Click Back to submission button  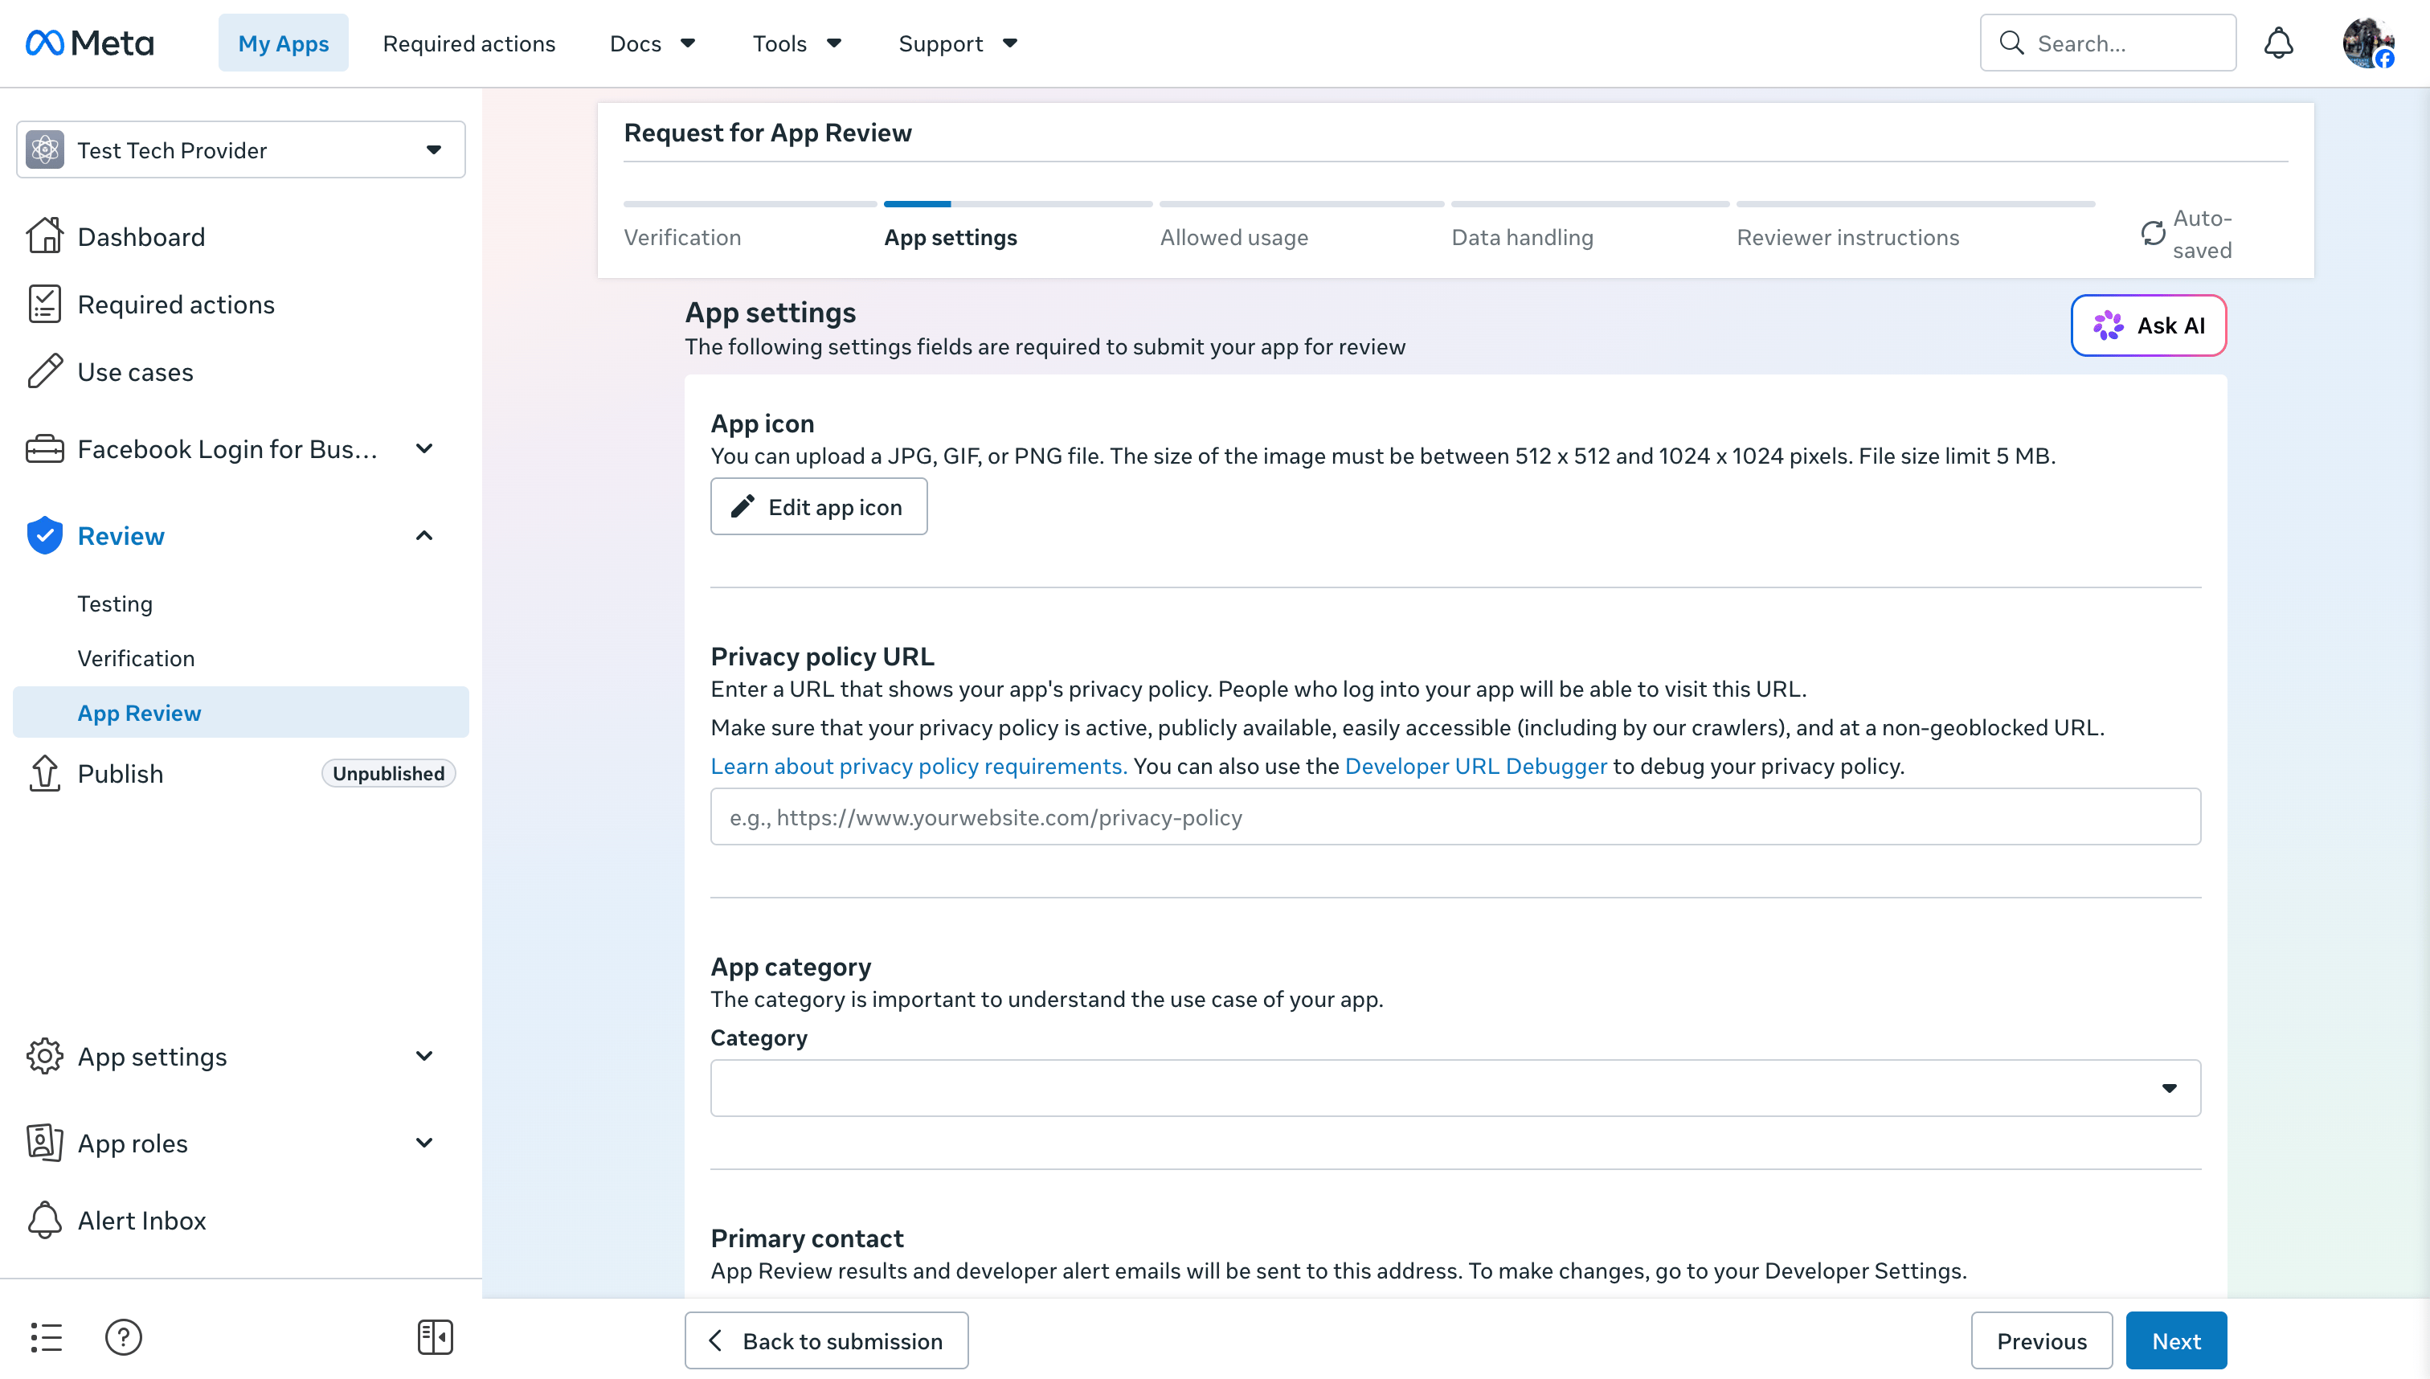pos(826,1340)
